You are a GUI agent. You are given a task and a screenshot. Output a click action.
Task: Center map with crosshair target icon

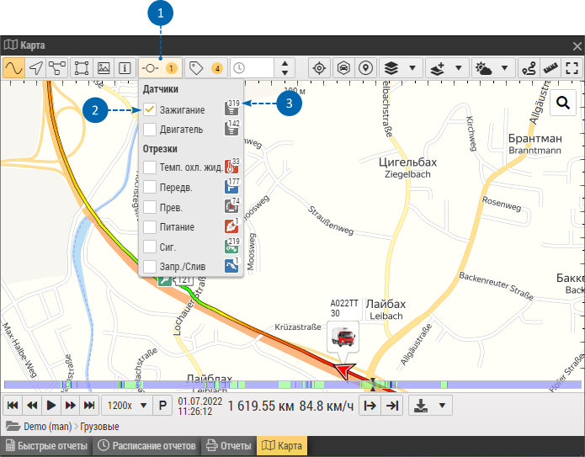(x=319, y=68)
